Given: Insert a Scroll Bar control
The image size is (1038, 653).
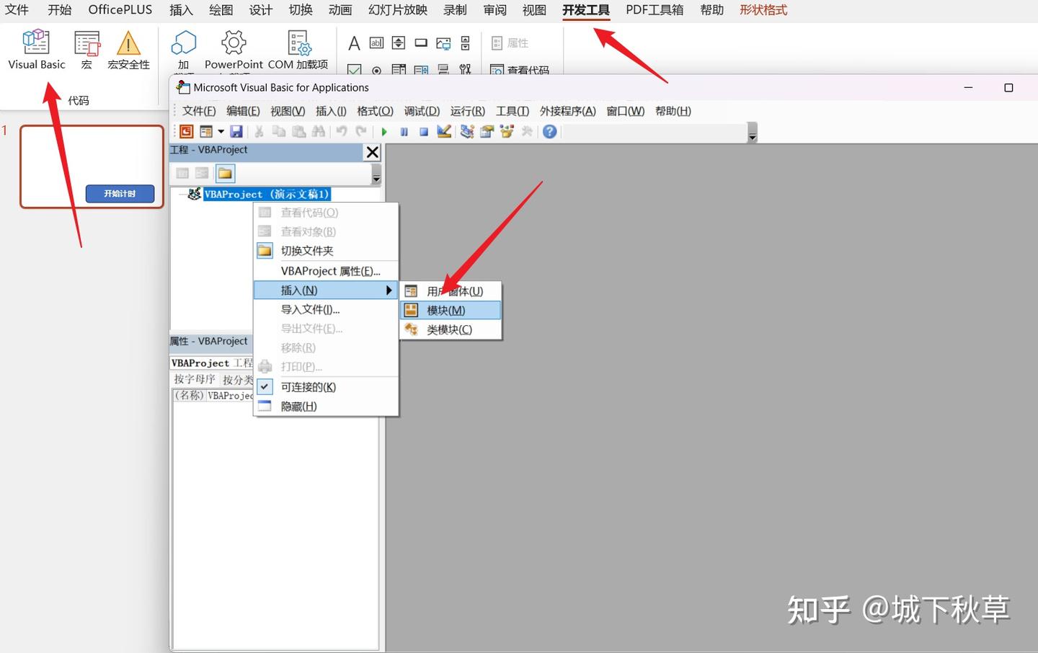Looking at the screenshot, I should tap(466, 43).
